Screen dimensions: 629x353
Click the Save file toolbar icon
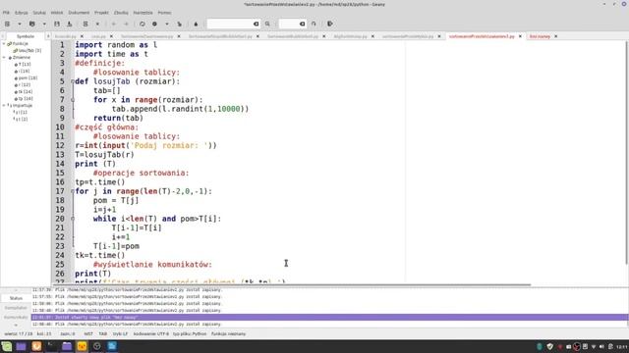click(57, 24)
